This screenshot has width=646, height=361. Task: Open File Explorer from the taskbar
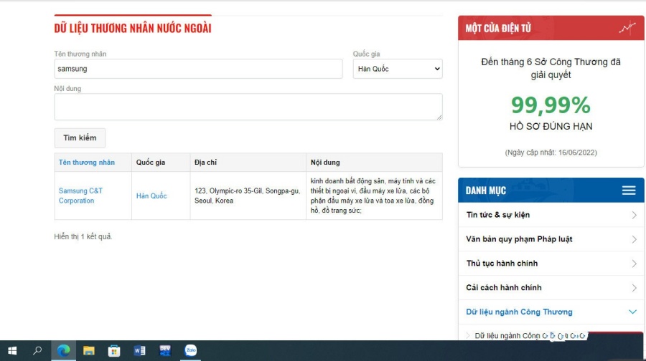[x=89, y=350]
